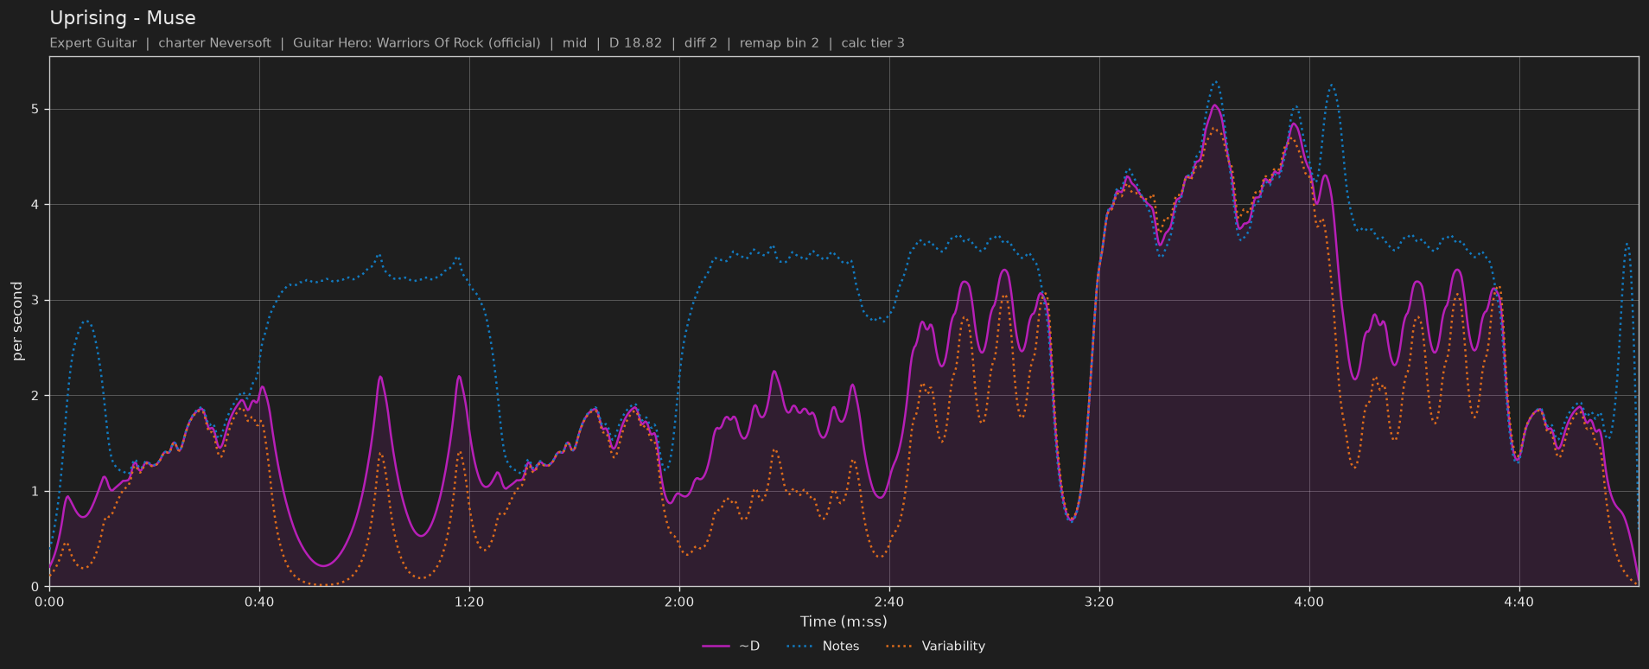Click the y-axis tick label 2
The width and height of the screenshot is (1649, 669).
click(37, 396)
